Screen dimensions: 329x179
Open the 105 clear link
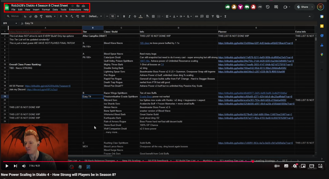[x=145, y=43]
